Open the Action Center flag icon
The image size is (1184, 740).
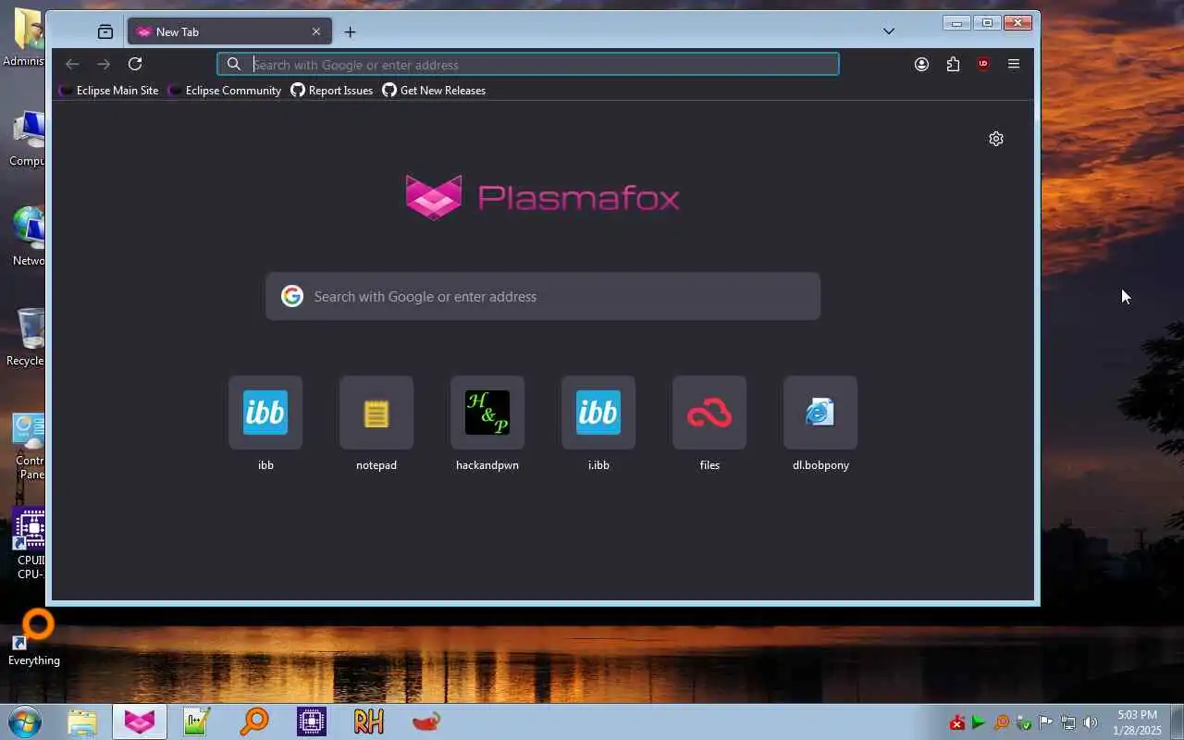pyautogui.click(x=1046, y=722)
